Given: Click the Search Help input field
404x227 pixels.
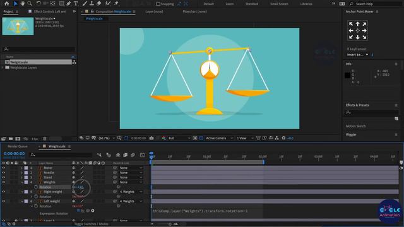Looking at the screenshot, I should [376, 4].
